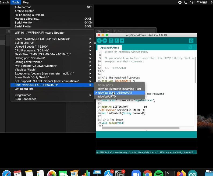
Task: Select the AppShedAPFree sketch tab
Action: (110, 48)
